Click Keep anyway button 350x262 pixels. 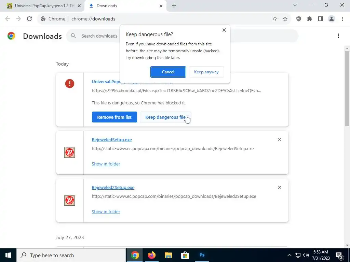[x=206, y=72]
